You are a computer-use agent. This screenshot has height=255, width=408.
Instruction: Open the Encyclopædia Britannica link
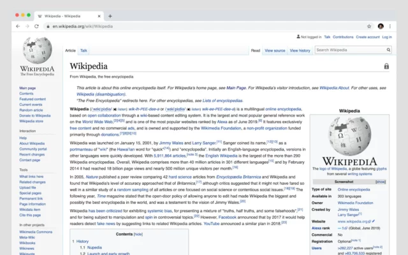238,177
